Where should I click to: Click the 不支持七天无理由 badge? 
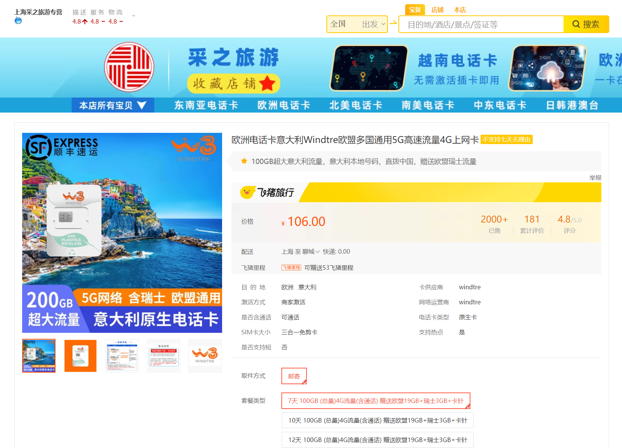506,140
